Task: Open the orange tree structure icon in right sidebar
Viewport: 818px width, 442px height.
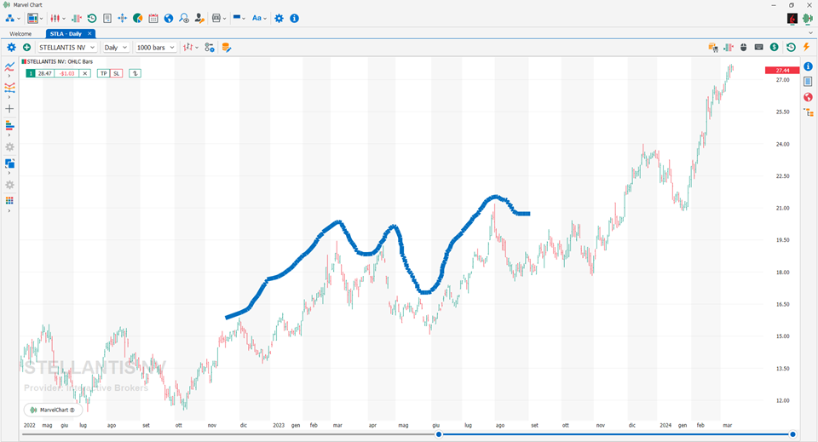Action: coord(808,112)
